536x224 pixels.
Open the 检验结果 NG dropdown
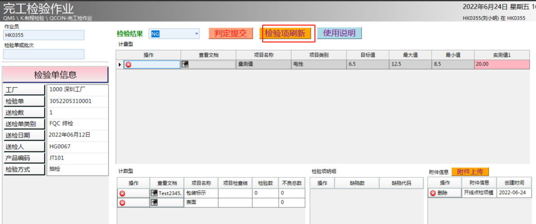click(196, 34)
